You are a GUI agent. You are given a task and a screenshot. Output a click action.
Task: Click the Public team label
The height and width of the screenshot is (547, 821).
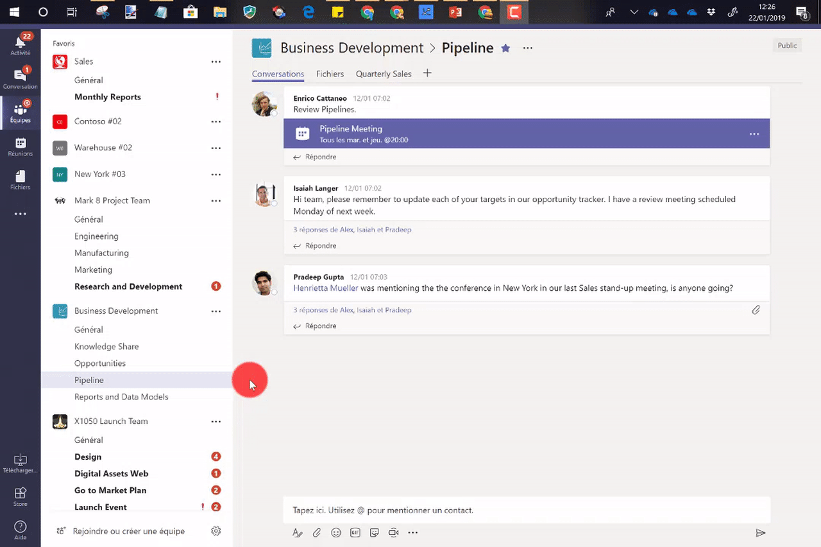(787, 46)
